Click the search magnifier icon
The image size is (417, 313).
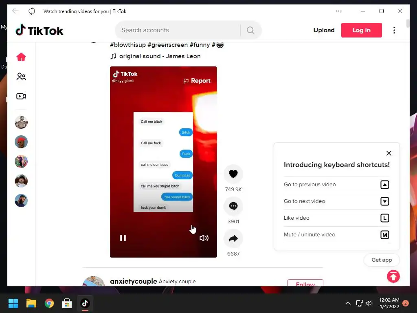[250, 30]
